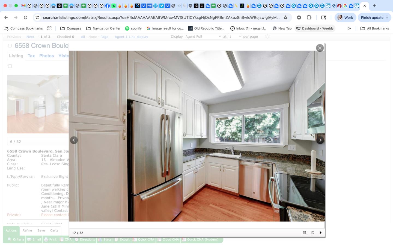
Task: Open the Stats tool
Action: pyautogui.click(x=105, y=239)
